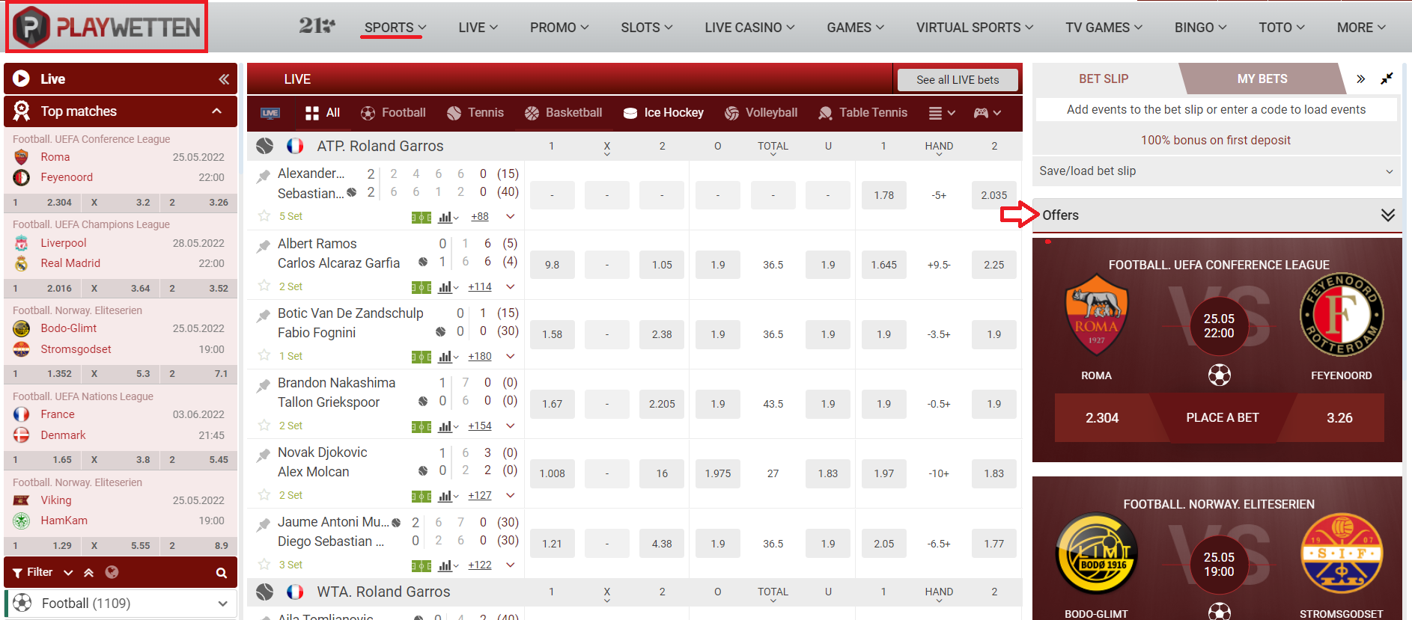Expand the Football (1109) category
Viewport: 1412px width, 620px height.
(x=121, y=604)
